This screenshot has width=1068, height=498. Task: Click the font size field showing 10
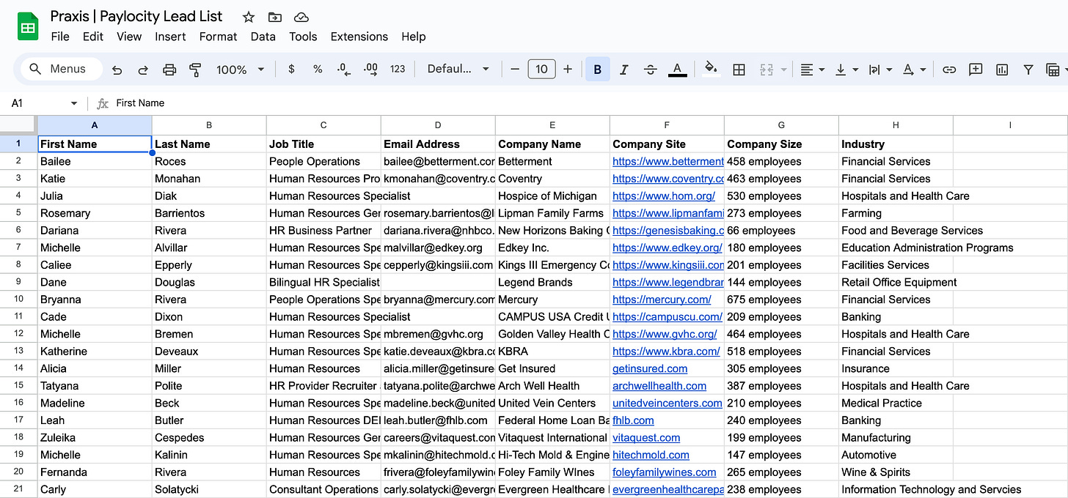pos(541,69)
